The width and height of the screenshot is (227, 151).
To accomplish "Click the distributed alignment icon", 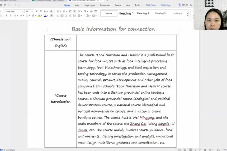I will 75,16.
